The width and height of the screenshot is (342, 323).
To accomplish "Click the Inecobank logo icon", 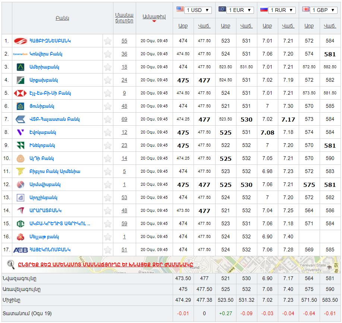I will coord(21,145).
